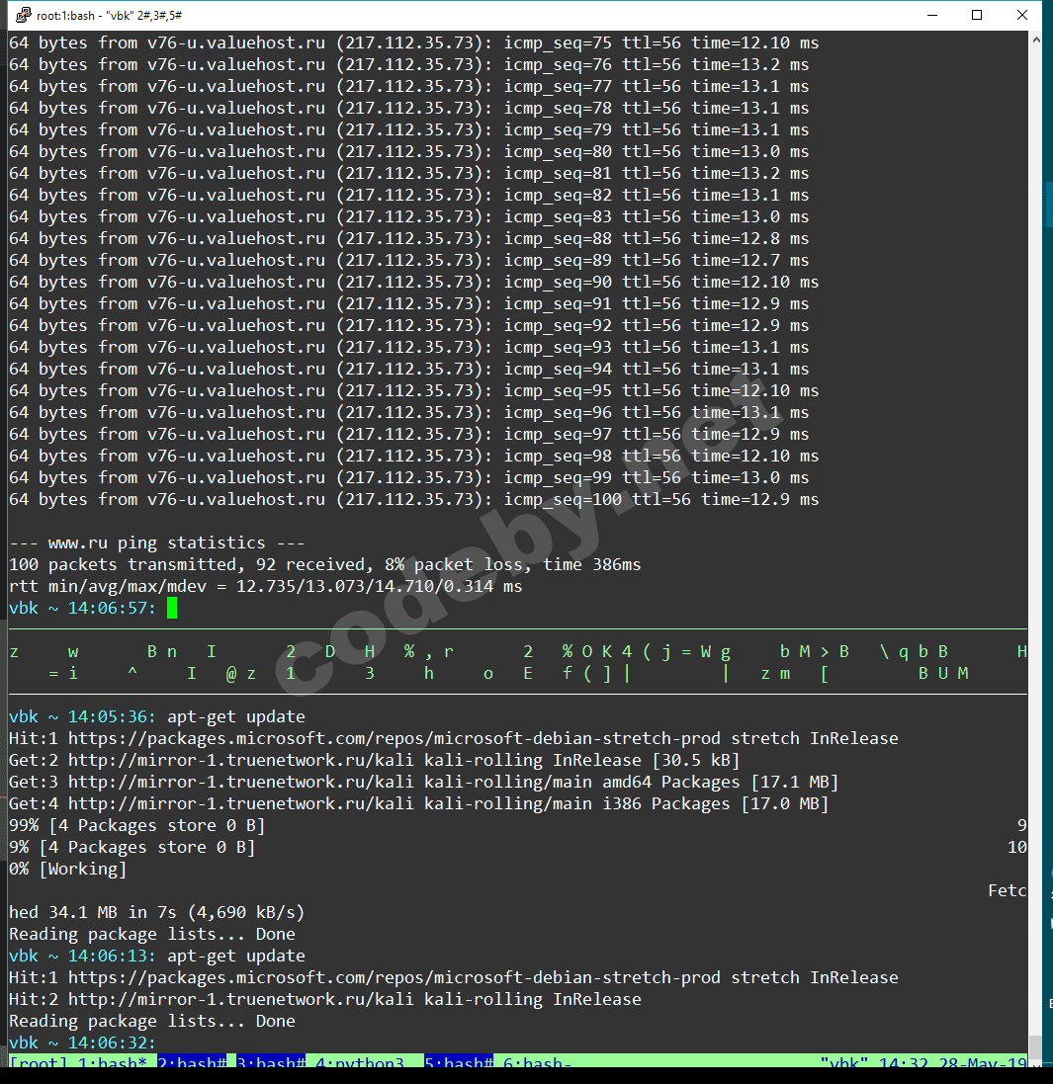This screenshot has width=1053, height=1084.
Task: Click the "vbk" hostname in tmux status bar
Action: tap(844, 1062)
